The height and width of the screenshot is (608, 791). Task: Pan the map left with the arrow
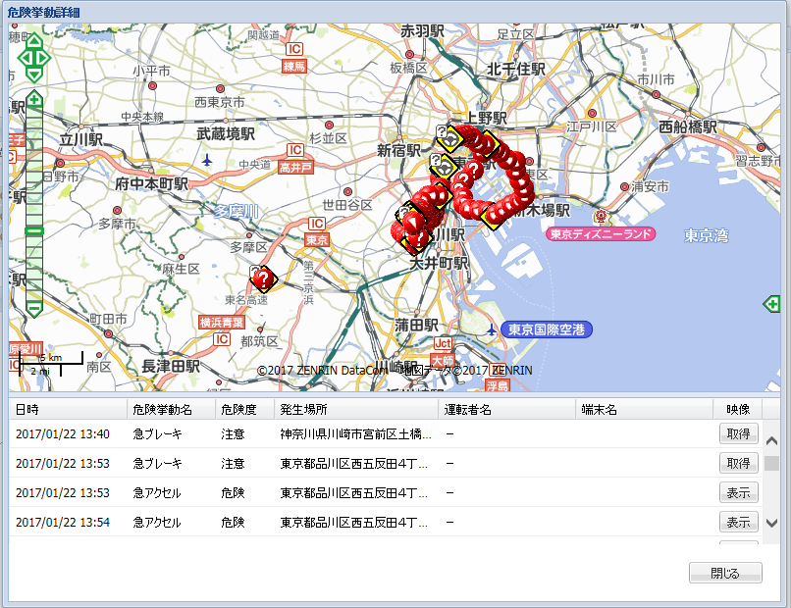tap(24, 58)
